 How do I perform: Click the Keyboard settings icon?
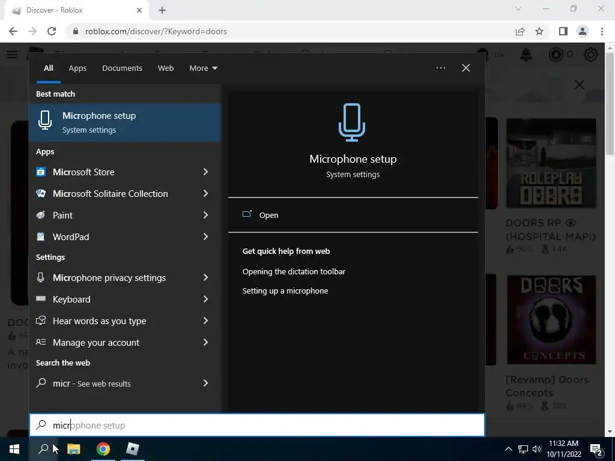(41, 299)
